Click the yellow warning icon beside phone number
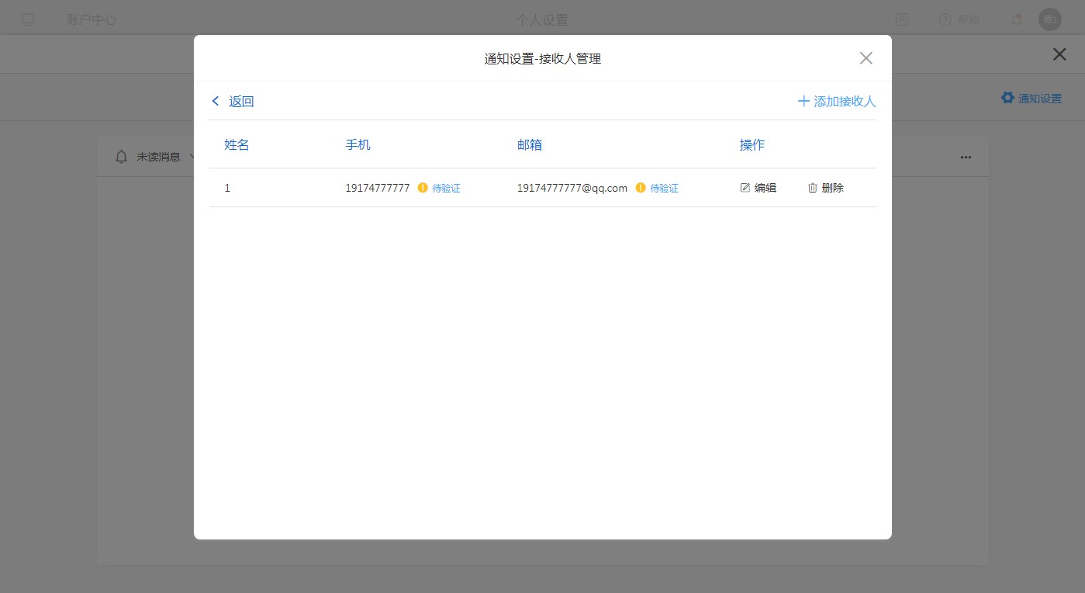Viewport: 1085px width, 593px height. 423,188
